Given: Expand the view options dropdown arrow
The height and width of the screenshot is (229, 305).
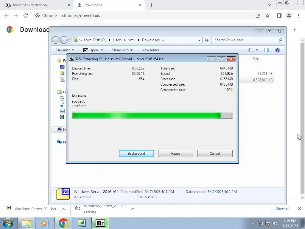Looking at the screenshot, I should click(257, 50).
